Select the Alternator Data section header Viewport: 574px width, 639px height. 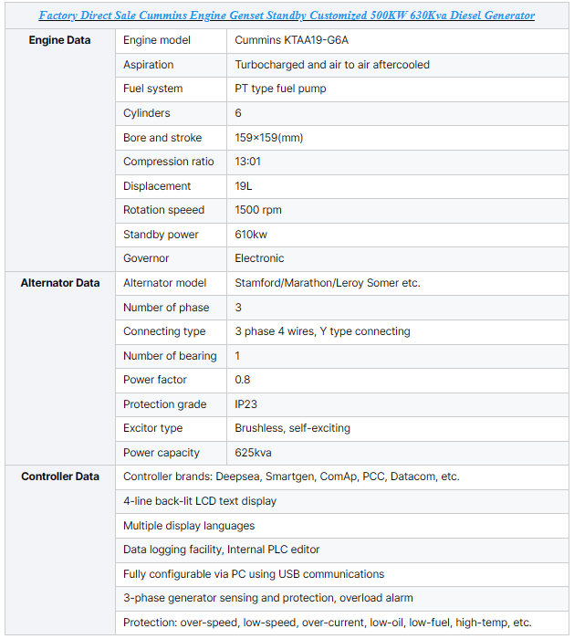pyautogui.click(x=60, y=283)
